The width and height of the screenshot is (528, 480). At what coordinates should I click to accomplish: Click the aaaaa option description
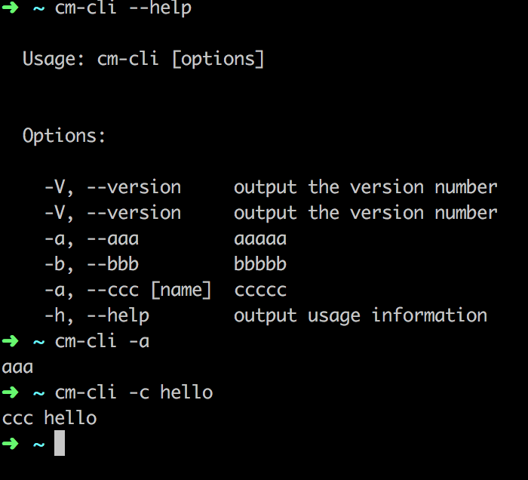pyautogui.click(x=260, y=238)
